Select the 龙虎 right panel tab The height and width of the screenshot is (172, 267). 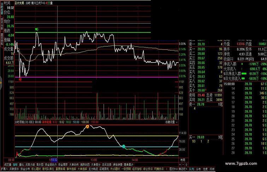tap(205, 169)
